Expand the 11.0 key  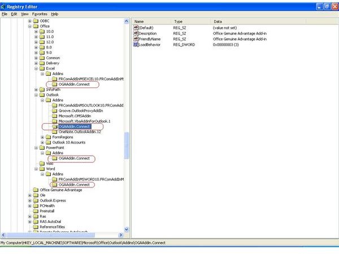tap(36, 37)
